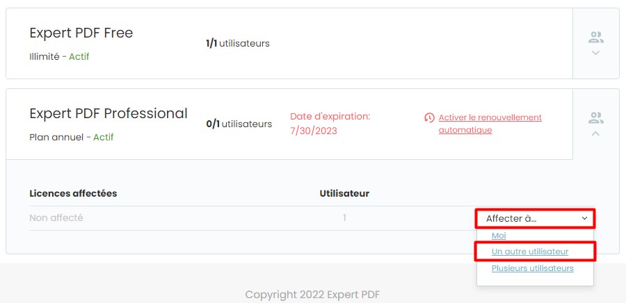Click the Utilisateur column header
This screenshot has height=303, width=626.
point(344,193)
